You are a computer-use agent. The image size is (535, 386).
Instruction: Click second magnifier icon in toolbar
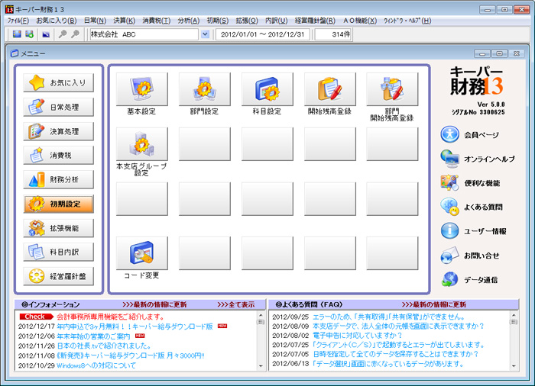75,34
